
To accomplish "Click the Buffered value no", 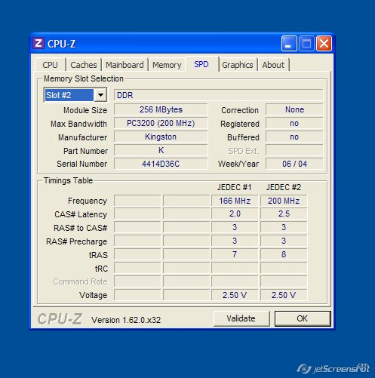I will [294, 137].
